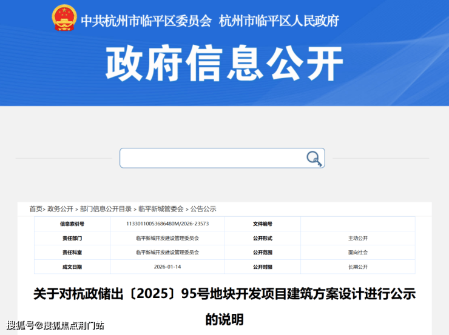Open the 公告公示 breadcrumb link
This screenshot has width=449, height=335.
click(203, 209)
